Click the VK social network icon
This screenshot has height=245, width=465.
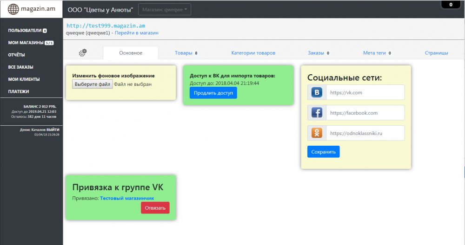point(317,92)
